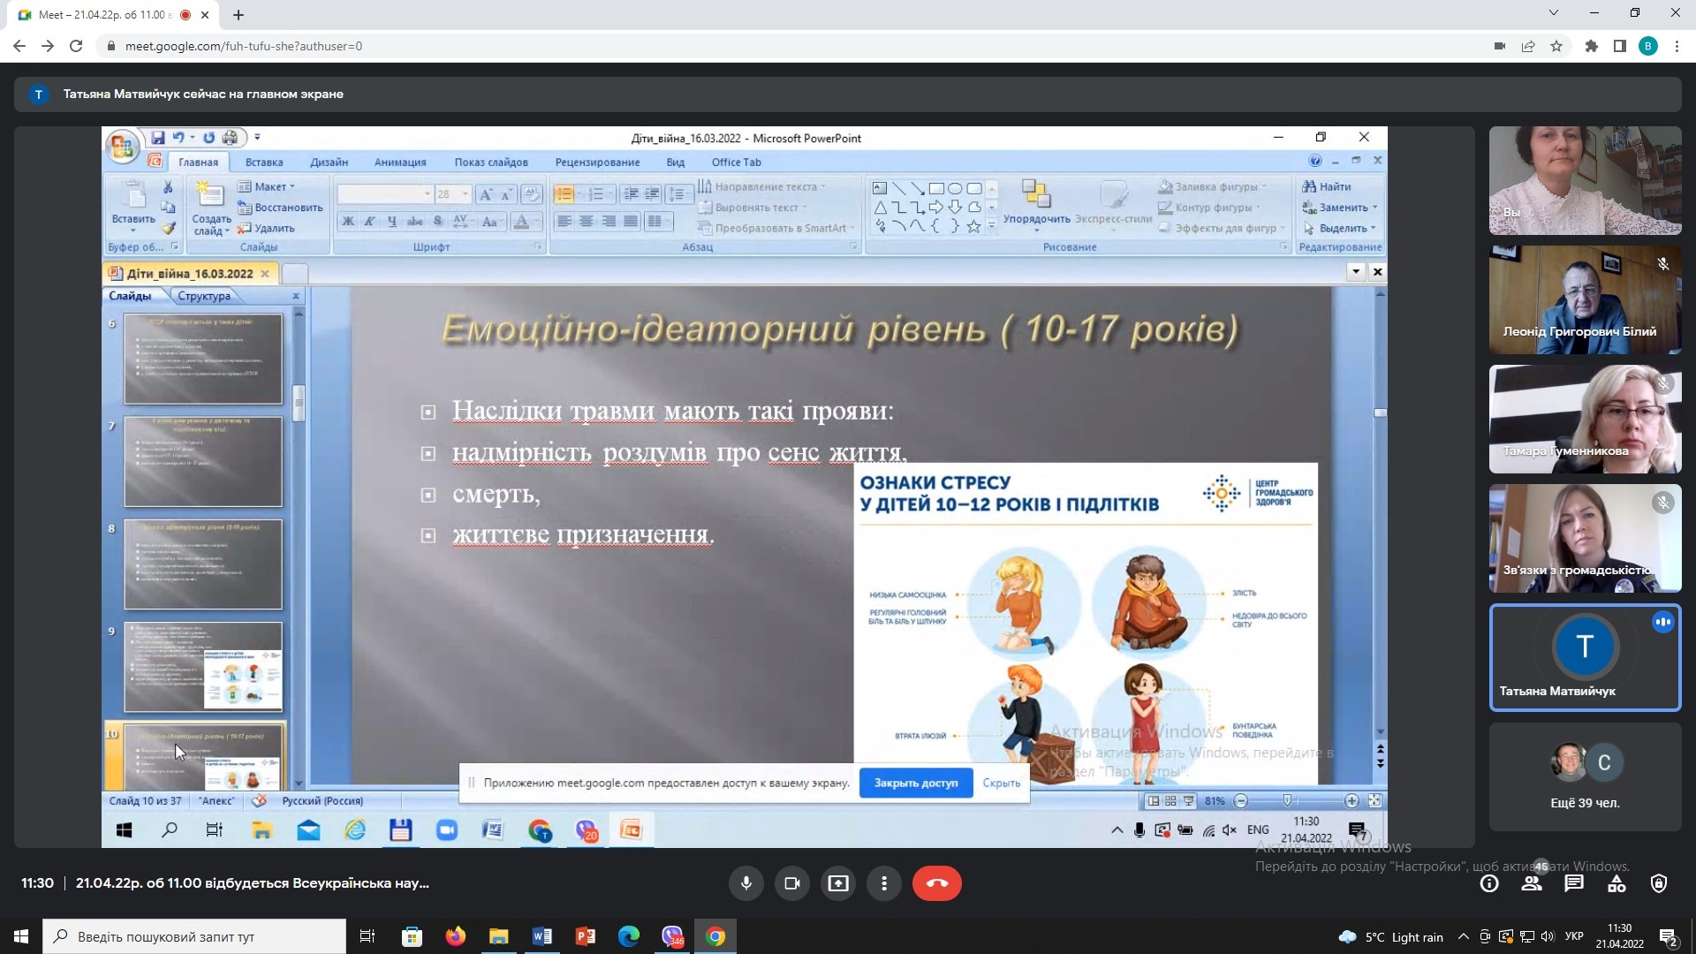Click the present screen button
The image size is (1696, 954).
tap(837, 883)
